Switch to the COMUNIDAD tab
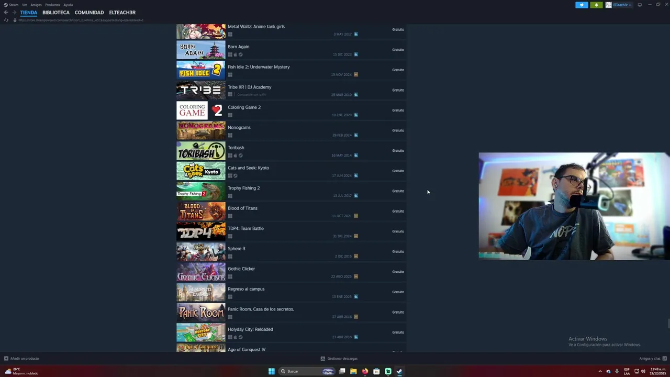670x377 pixels. pyautogui.click(x=89, y=13)
